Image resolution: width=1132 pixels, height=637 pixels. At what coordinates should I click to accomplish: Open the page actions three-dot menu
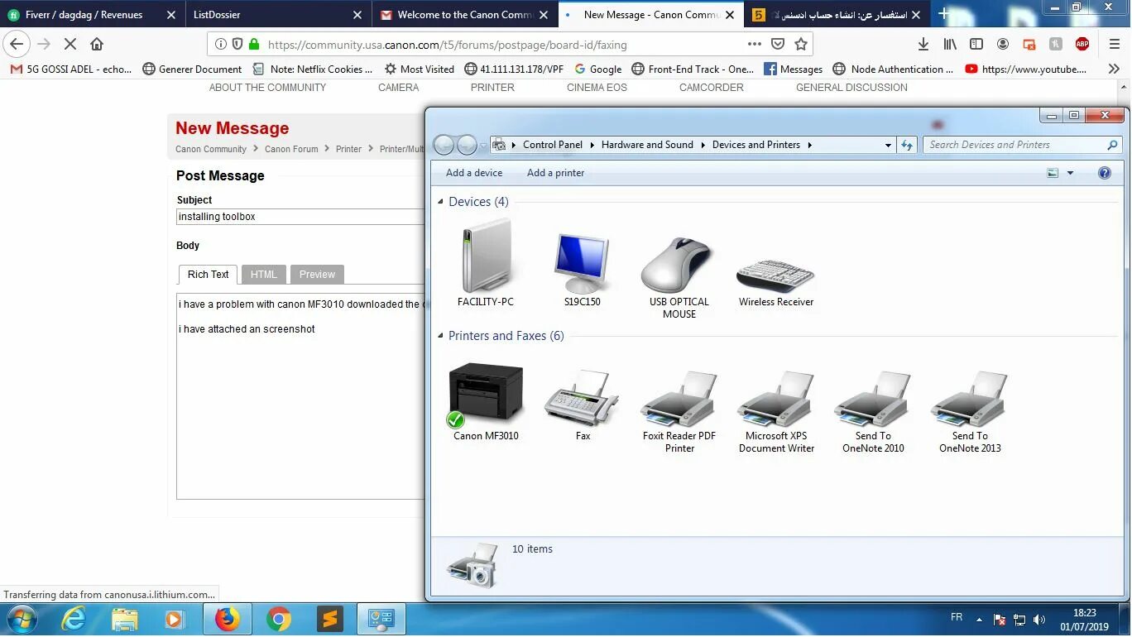tap(754, 45)
